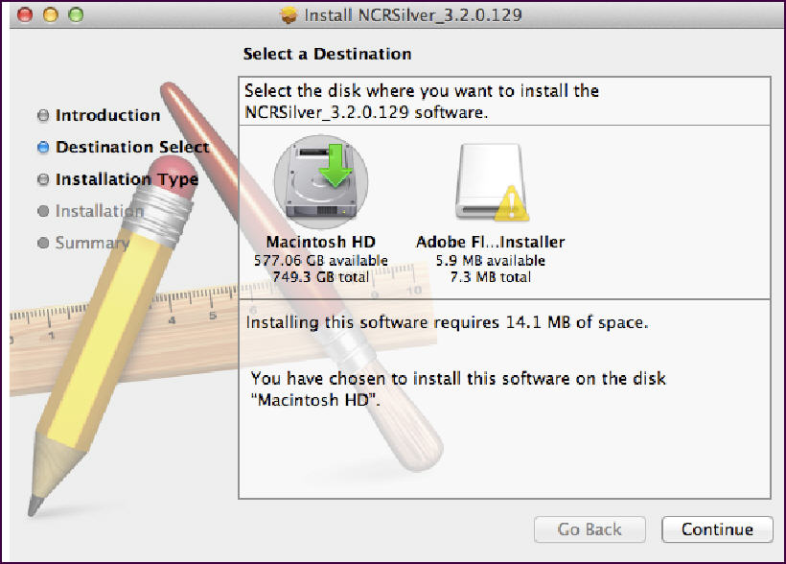Viewport: 786px width, 564px height.
Task: Select the Installation Type step label
Action: click(x=127, y=179)
